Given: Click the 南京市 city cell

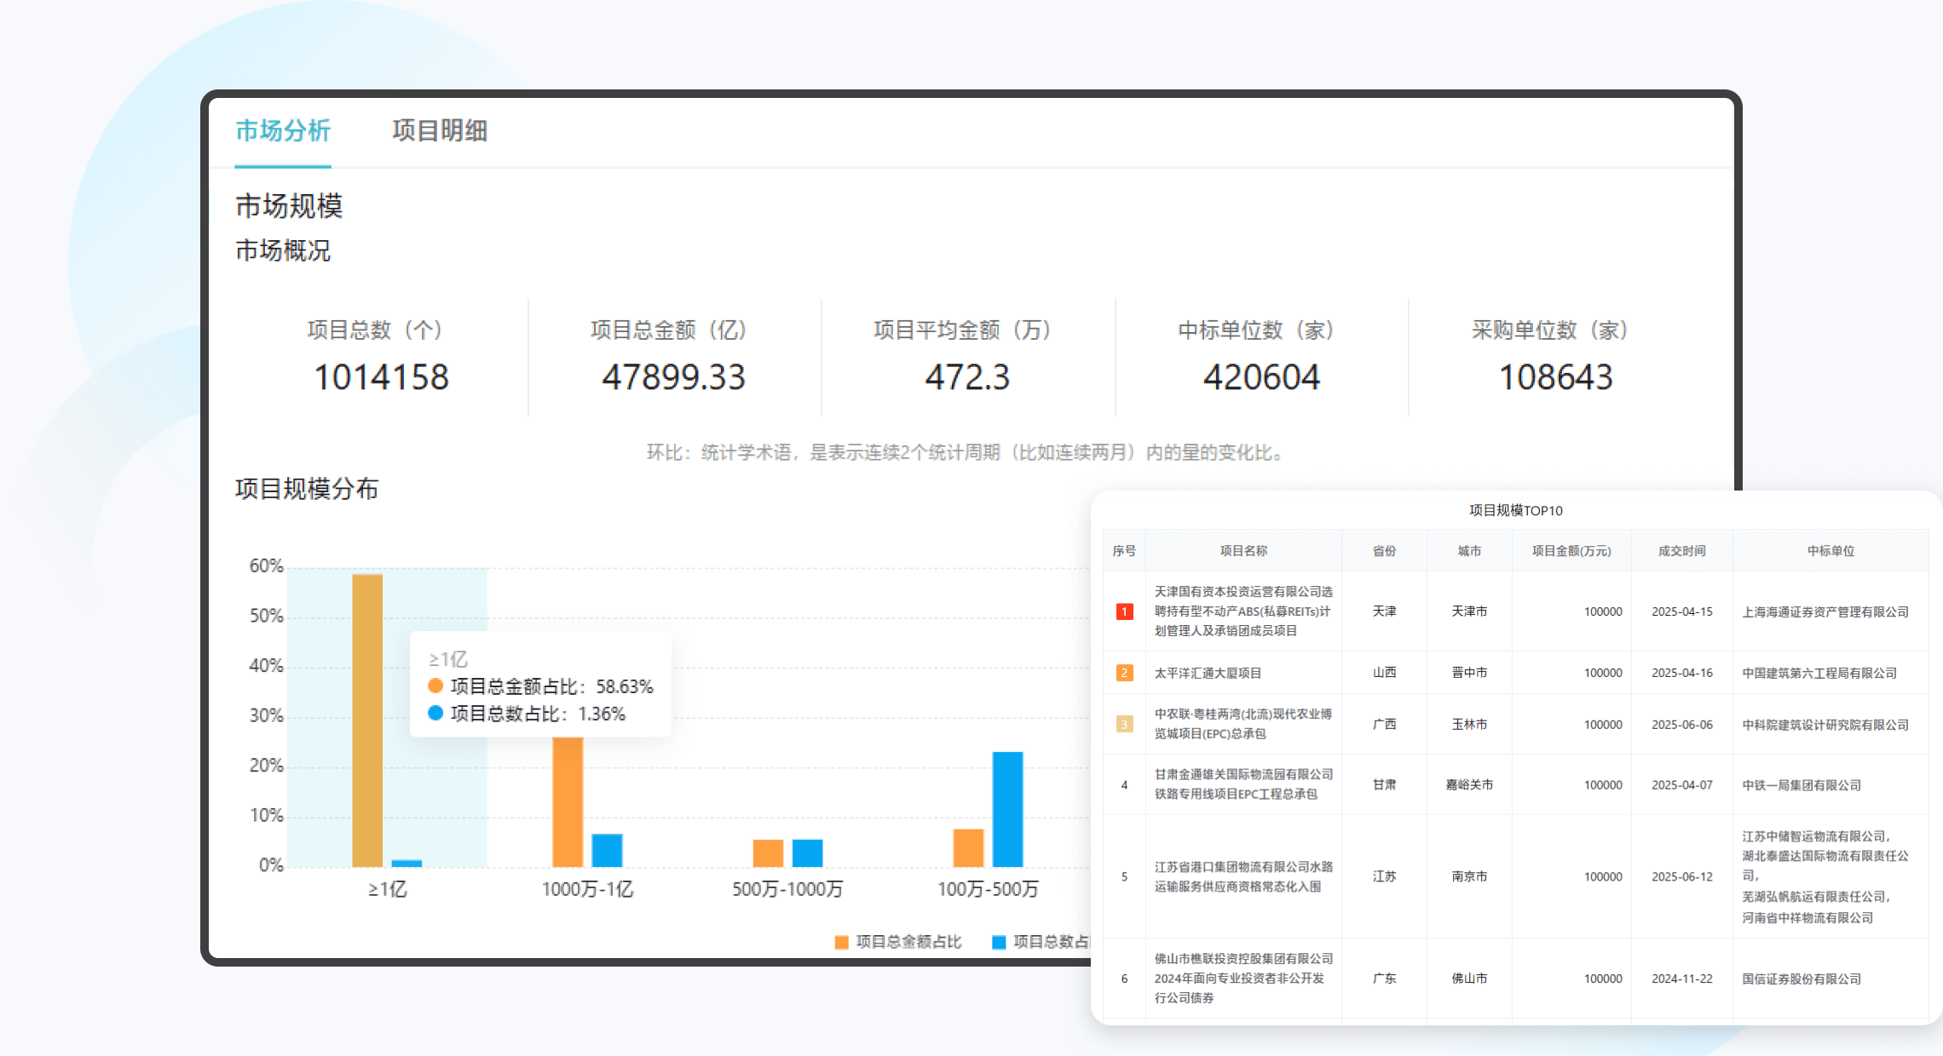Looking at the screenshot, I should pos(1469,876).
